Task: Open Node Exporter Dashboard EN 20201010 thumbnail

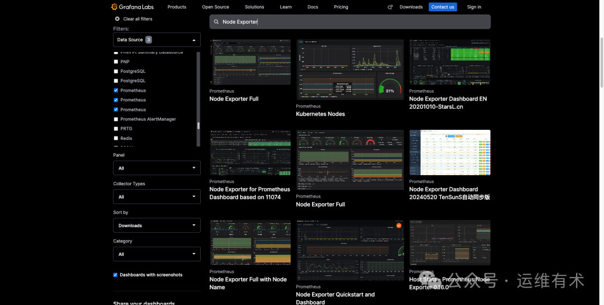Action: click(450, 62)
